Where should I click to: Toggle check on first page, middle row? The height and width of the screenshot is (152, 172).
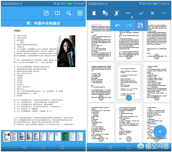[101, 98]
